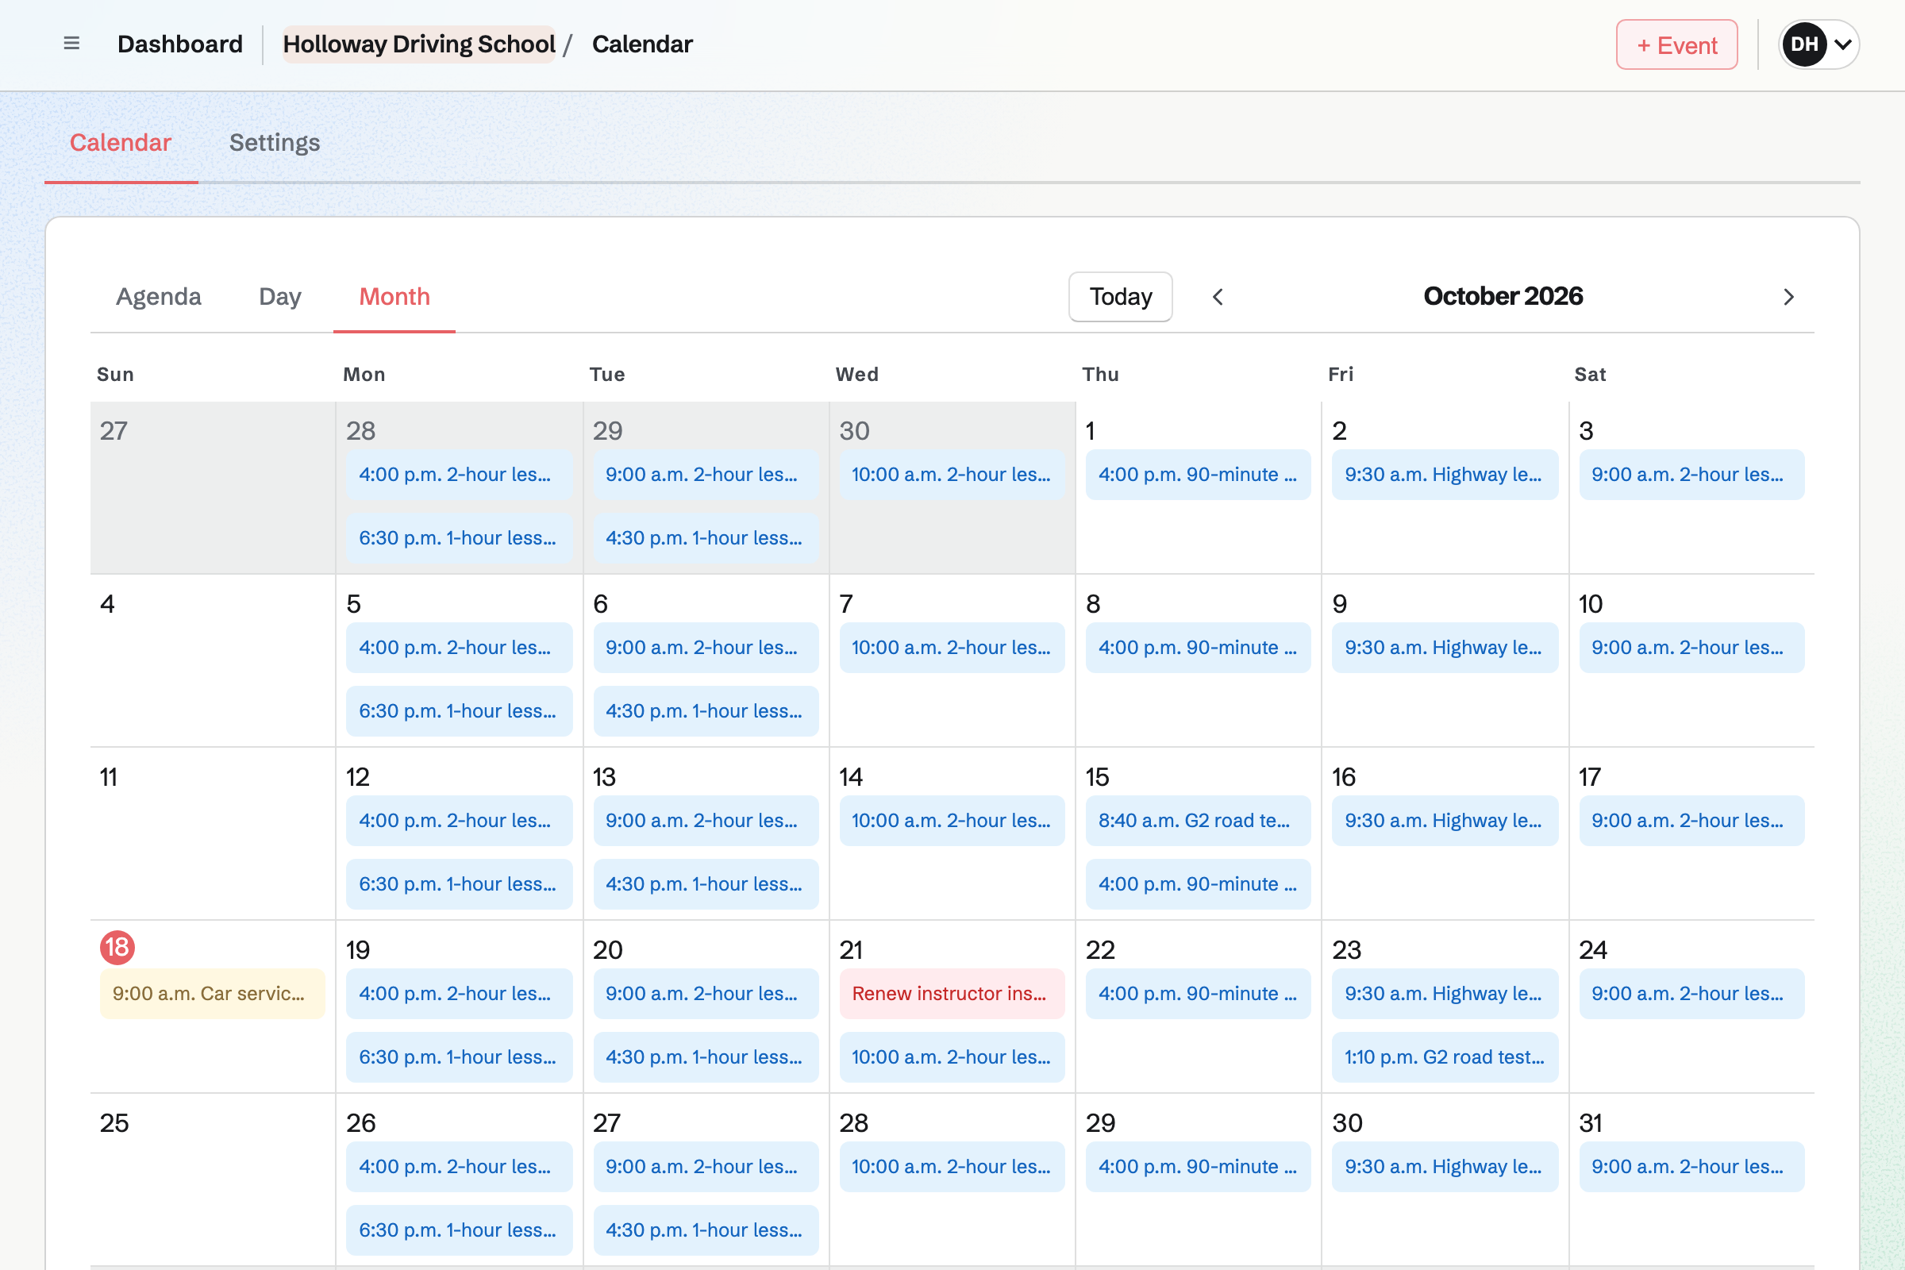This screenshot has height=1270, width=1905.
Task: Open 4:30 p.m. 1-hour lesson on Oct 20
Action: [706, 1057]
